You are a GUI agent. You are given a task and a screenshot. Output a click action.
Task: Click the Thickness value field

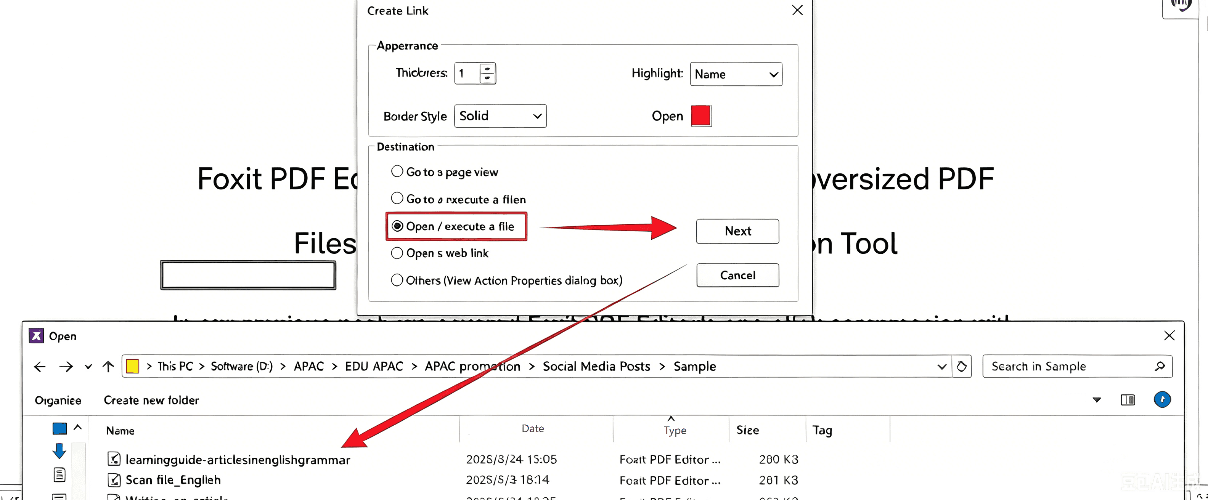point(467,74)
